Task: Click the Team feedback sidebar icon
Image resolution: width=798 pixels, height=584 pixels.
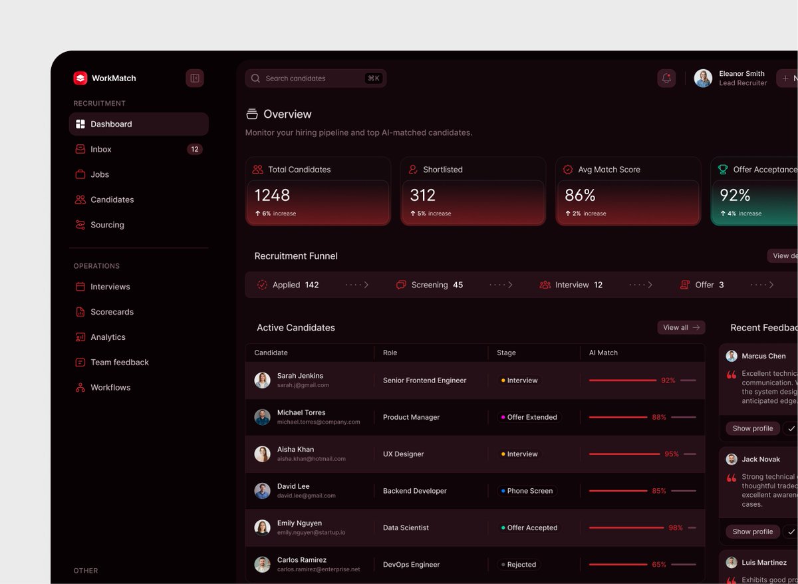Action: (80, 363)
